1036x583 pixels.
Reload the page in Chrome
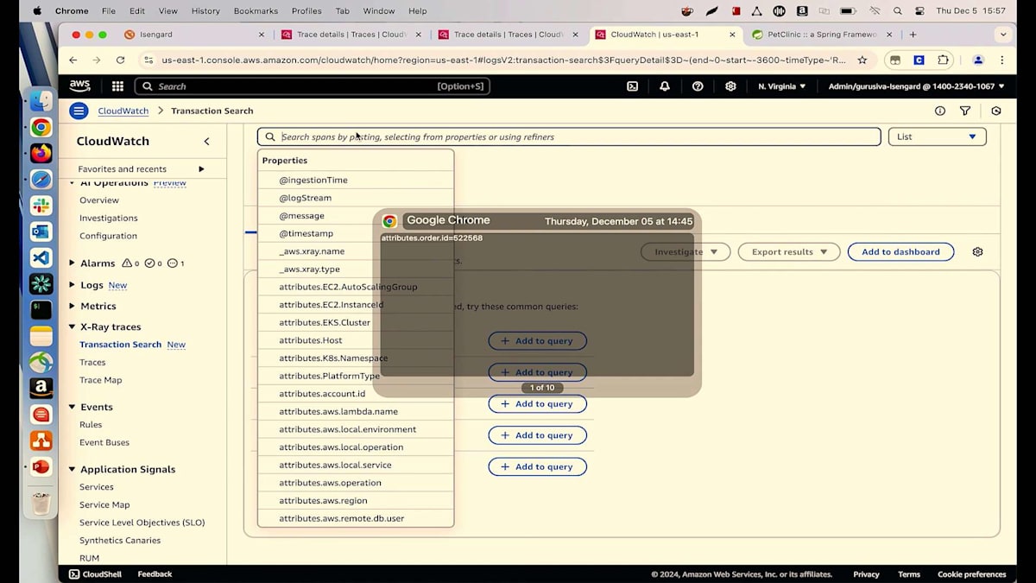120,60
